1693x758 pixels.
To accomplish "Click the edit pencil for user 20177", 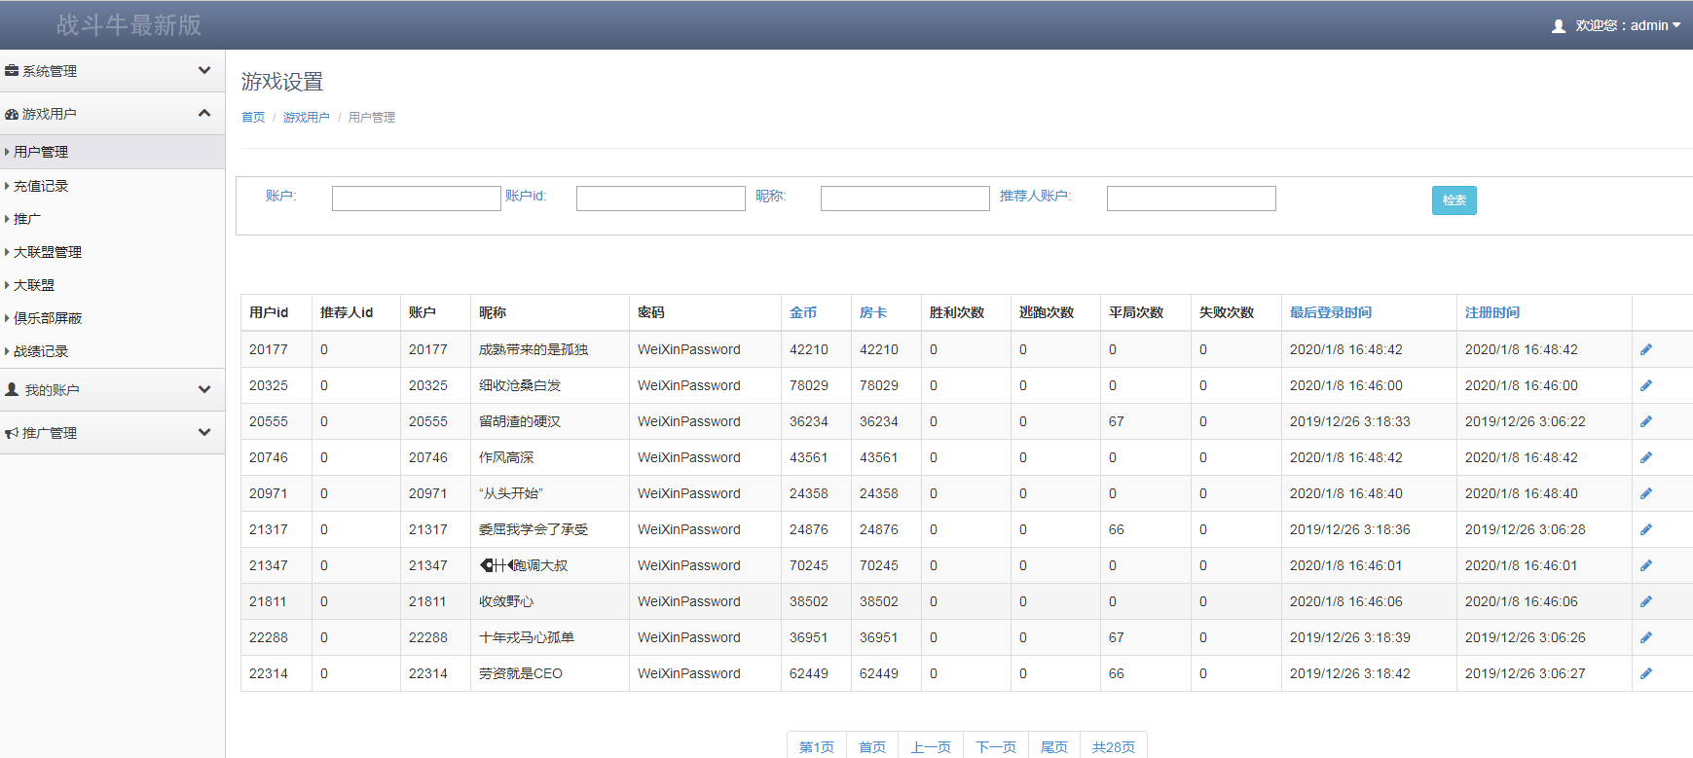I will click(x=1645, y=349).
